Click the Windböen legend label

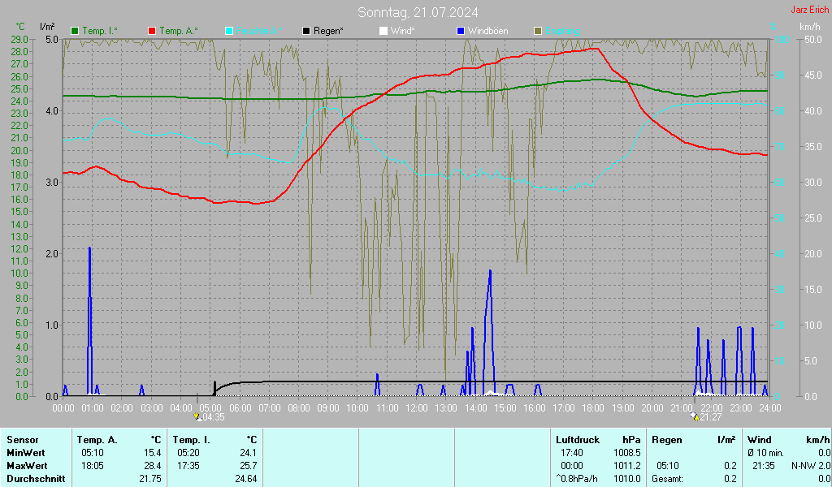(x=489, y=31)
